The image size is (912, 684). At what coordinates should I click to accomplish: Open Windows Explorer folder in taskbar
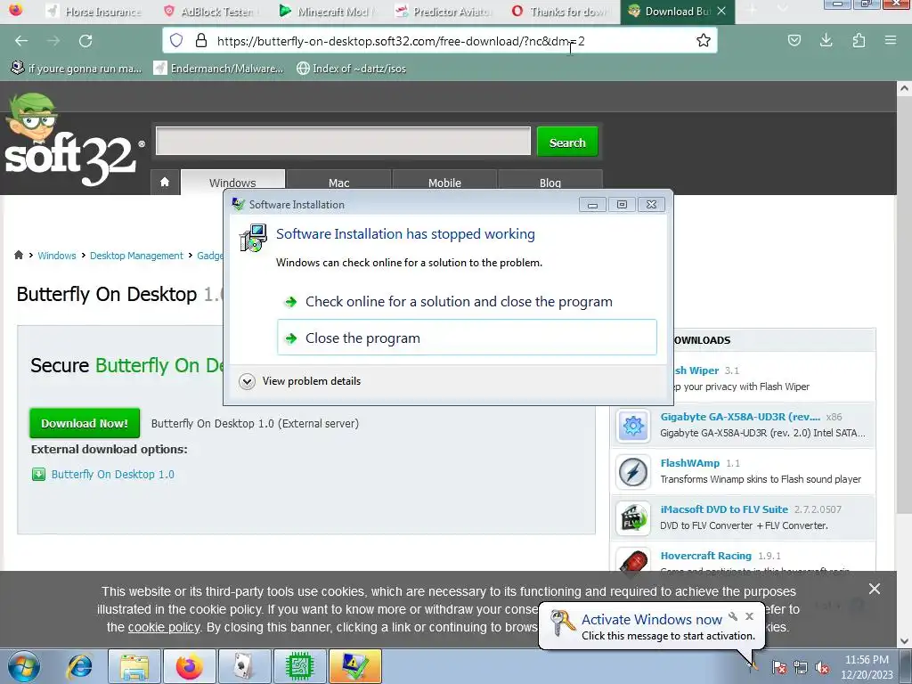pyautogui.click(x=134, y=666)
